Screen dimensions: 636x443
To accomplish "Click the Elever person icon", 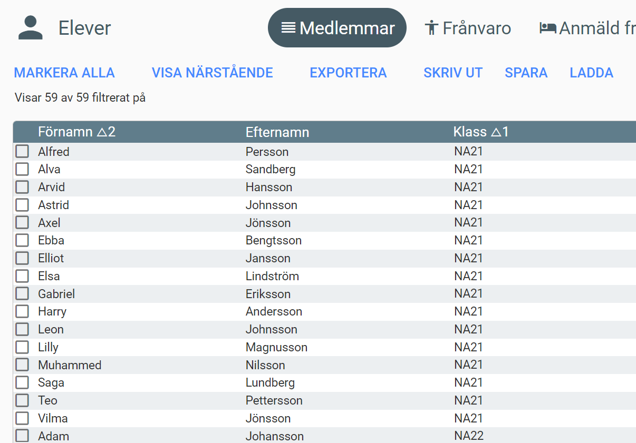I will coord(30,28).
